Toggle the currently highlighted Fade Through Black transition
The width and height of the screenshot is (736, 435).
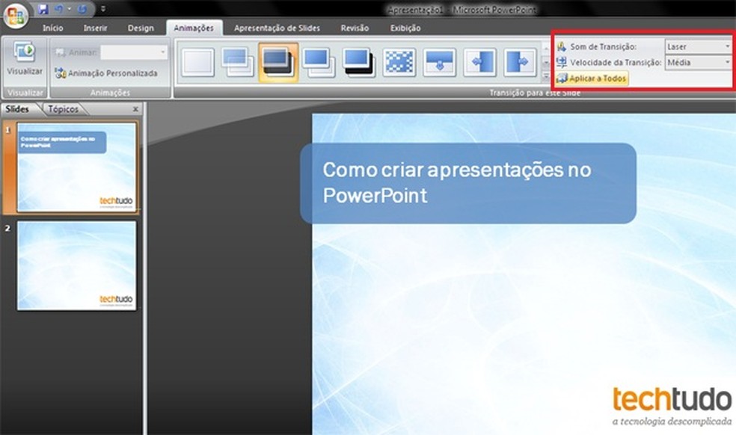(x=277, y=64)
